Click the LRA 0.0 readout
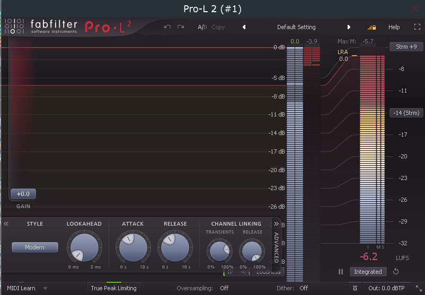 343,55
